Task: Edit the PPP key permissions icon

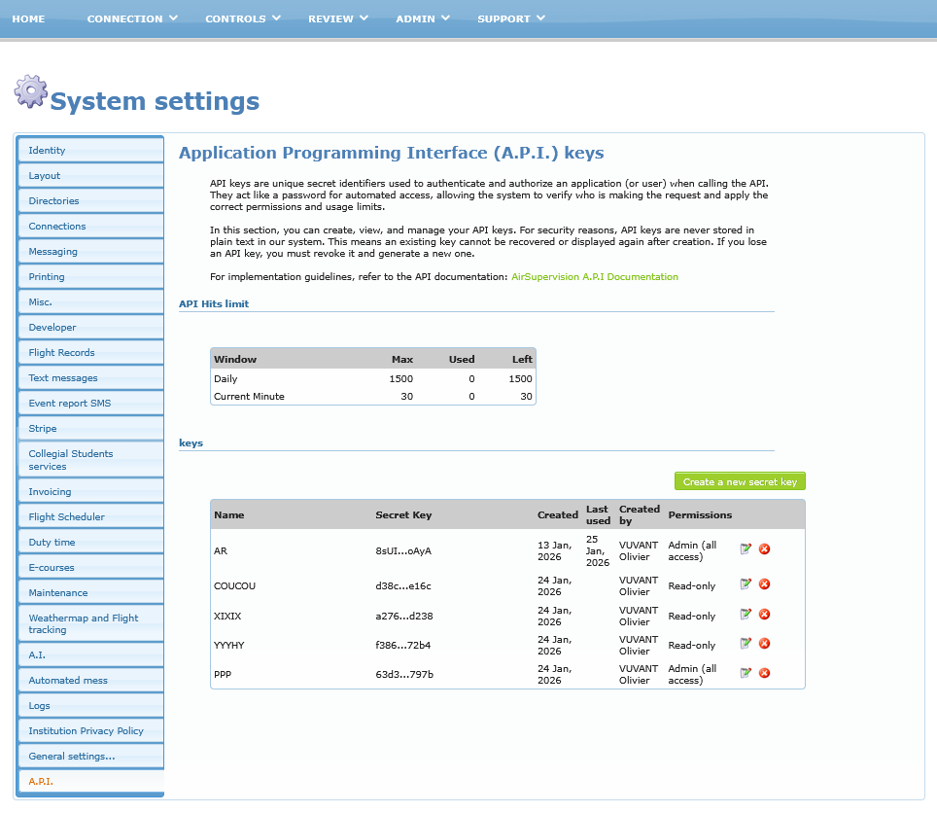Action: tap(746, 673)
